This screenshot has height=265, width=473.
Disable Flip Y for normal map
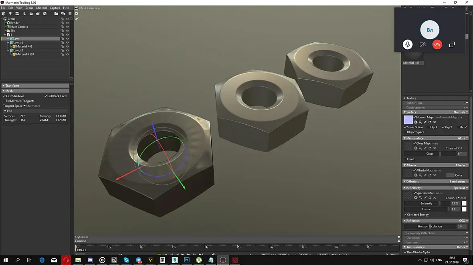click(443, 127)
